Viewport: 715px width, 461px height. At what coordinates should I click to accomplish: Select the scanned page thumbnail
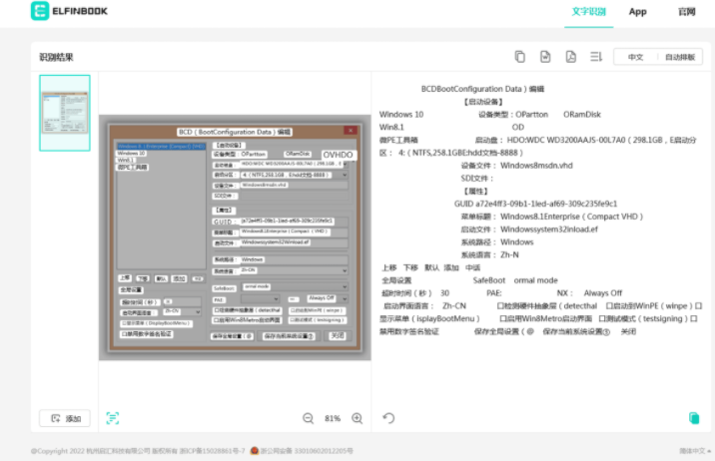click(65, 112)
